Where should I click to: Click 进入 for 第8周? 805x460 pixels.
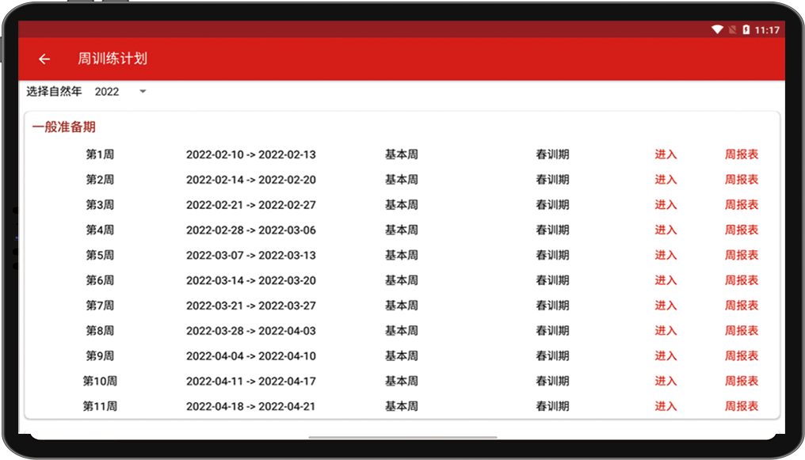click(x=666, y=330)
